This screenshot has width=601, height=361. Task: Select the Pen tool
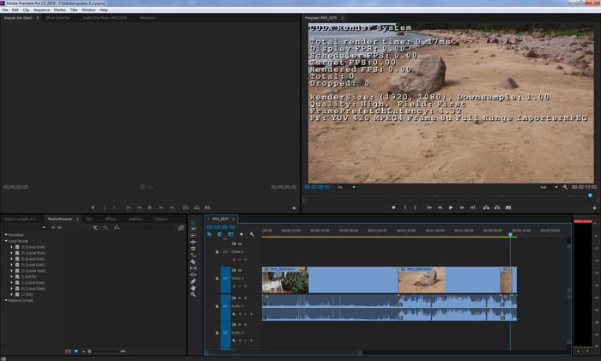[x=193, y=281]
